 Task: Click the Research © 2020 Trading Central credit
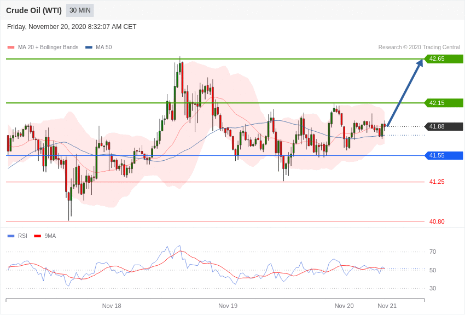[x=419, y=47]
